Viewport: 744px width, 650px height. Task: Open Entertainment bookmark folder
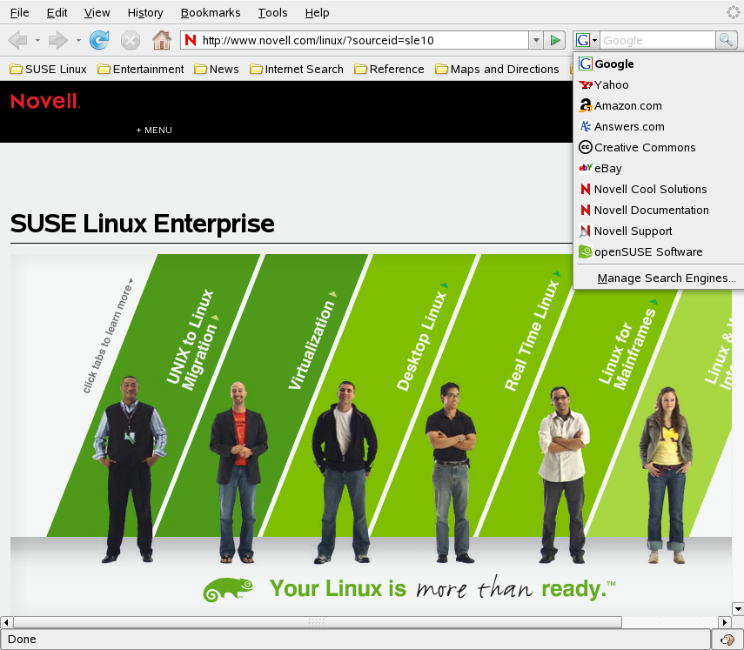(x=140, y=70)
